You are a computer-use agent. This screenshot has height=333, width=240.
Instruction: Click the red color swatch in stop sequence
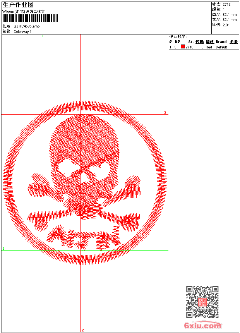(183, 47)
